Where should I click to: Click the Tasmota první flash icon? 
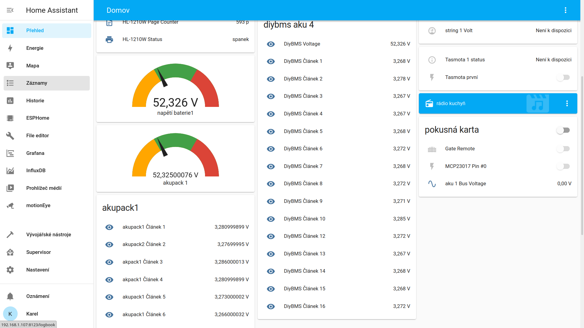click(432, 77)
